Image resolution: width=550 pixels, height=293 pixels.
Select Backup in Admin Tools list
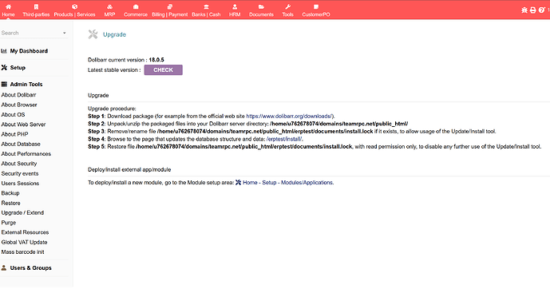click(x=10, y=193)
